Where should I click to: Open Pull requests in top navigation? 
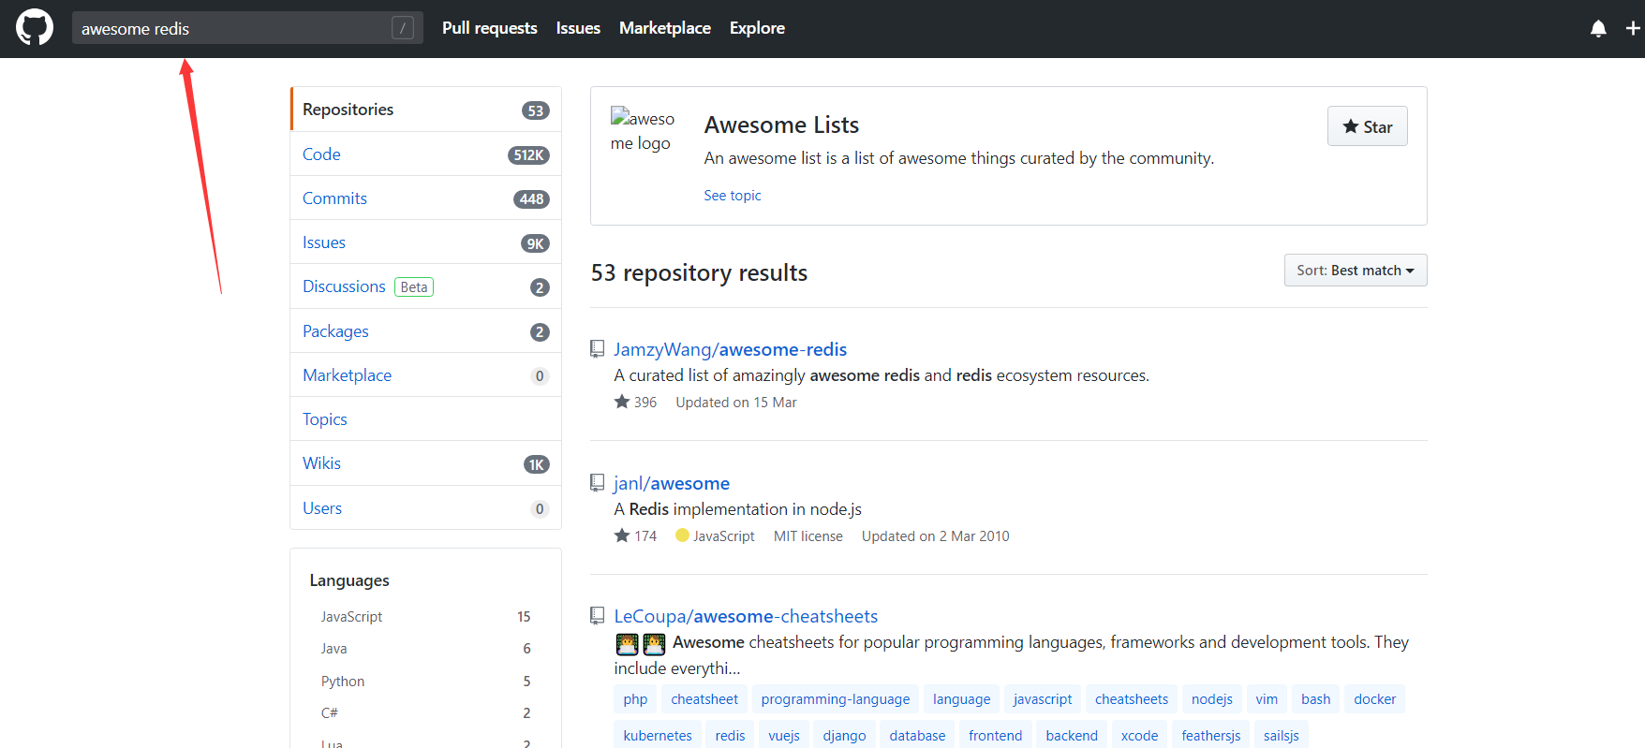coord(489,28)
